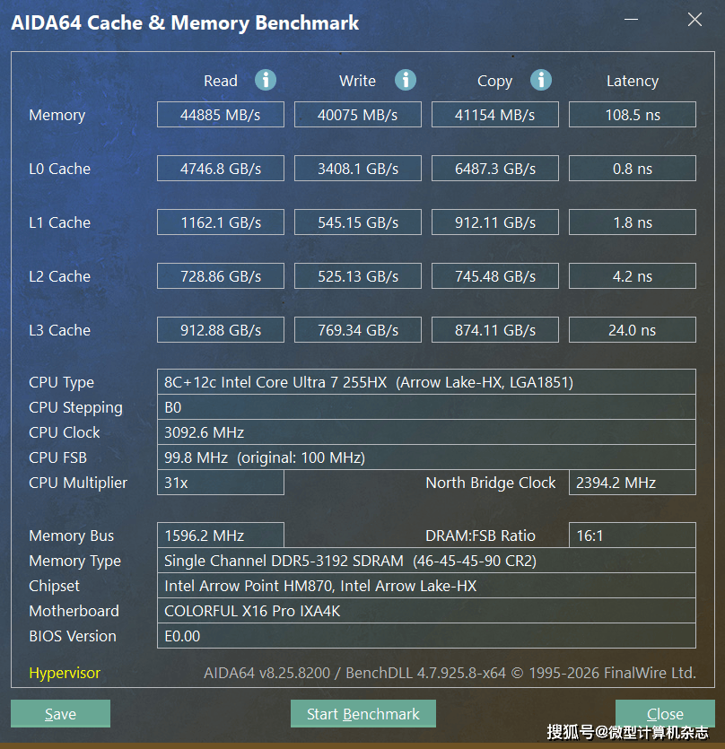Click the Read info icon
This screenshot has height=749, width=725.
tap(266, 80)
